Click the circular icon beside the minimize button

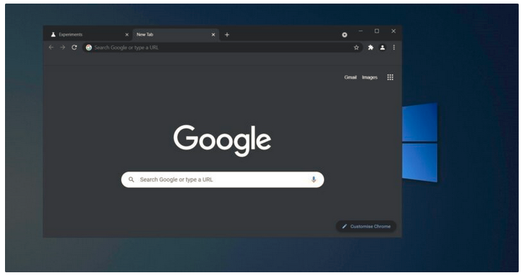click(x=345, y=34)
